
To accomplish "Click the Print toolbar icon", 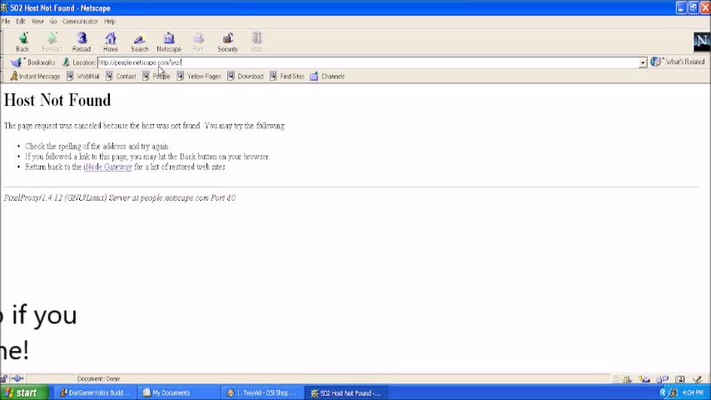I will (x=198, y=42).
